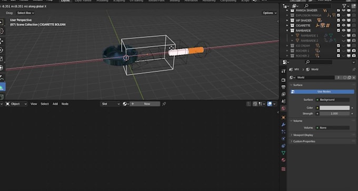Uncheck the WIP SHADER collection checkbox
The image size is (358, 191).
[339, 20]
